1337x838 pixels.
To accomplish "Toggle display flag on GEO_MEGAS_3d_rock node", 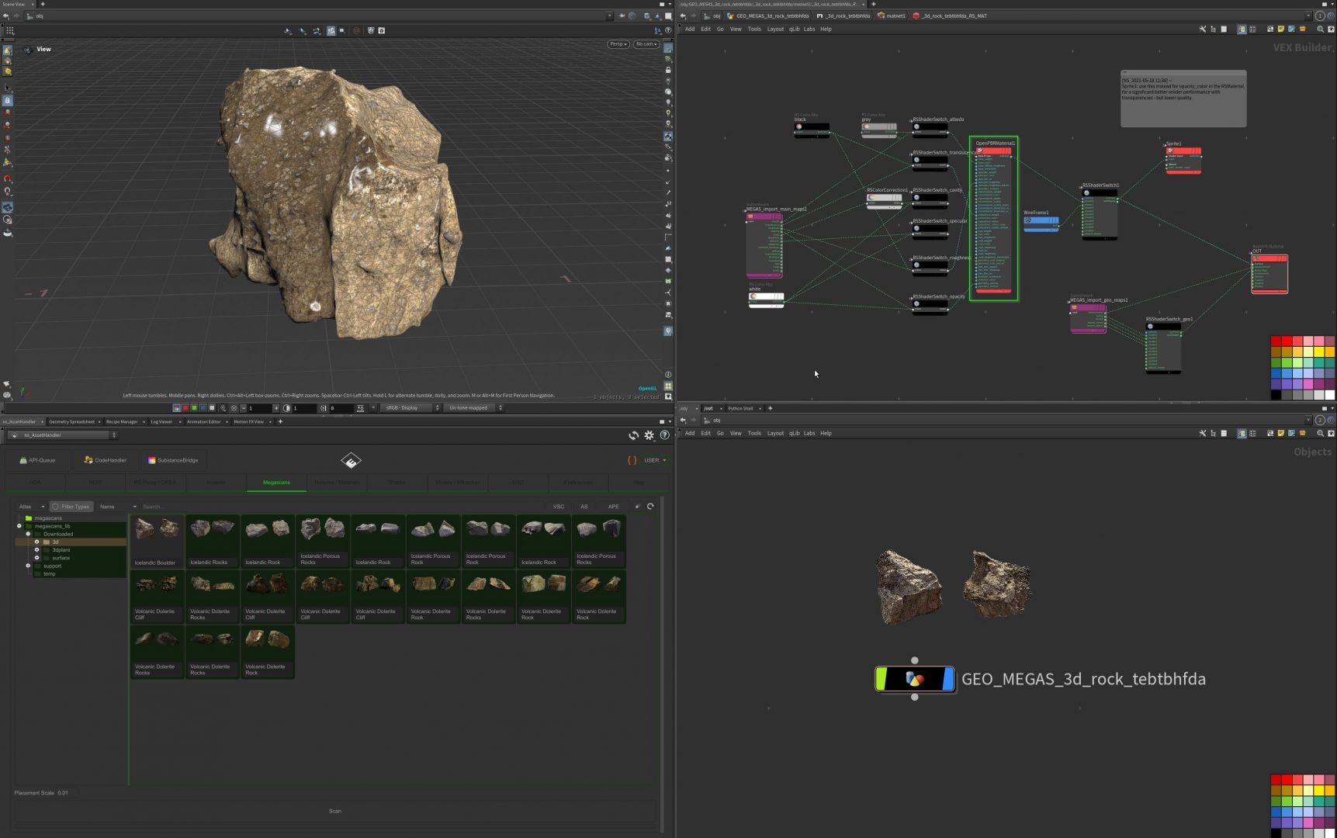I will coord(947,679).
